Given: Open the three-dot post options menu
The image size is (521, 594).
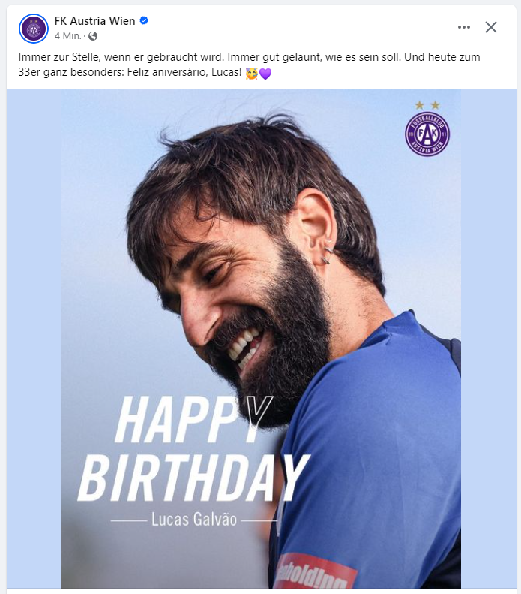Looking at the screenshot, I should 464,27.
